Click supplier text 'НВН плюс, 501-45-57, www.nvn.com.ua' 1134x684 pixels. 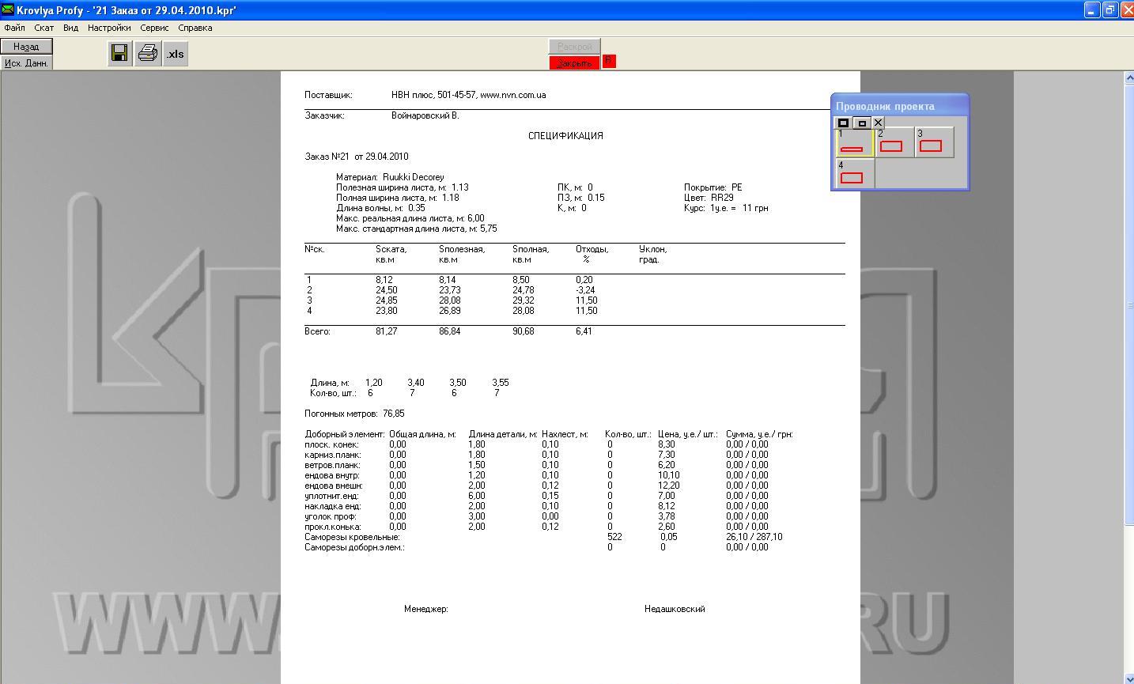pos(468,95)
